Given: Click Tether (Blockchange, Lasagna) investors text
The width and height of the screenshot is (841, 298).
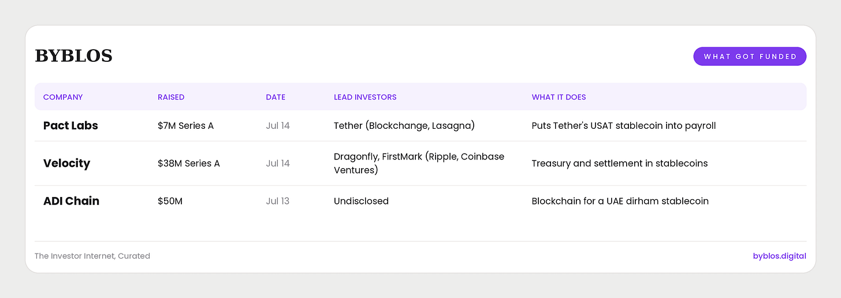Looking at the screenshot, I should click(x=404, y=125).
